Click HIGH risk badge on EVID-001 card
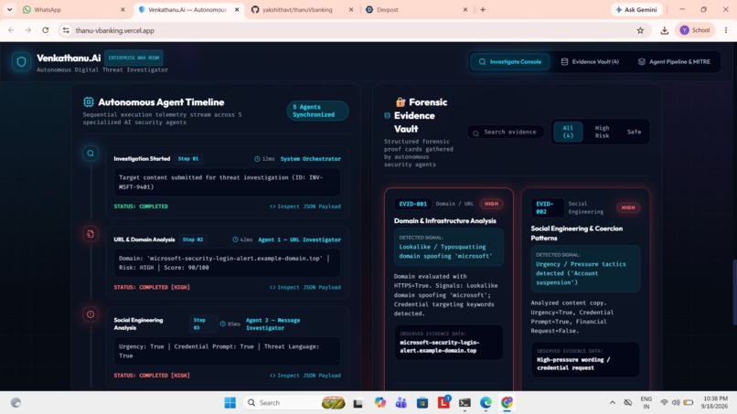Viewport: 737px width, 414px height. 491,204
